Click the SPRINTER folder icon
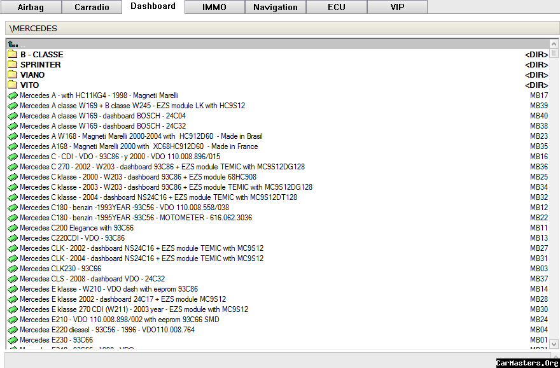Viewport: 560px width, 368px height. [13, 65]
